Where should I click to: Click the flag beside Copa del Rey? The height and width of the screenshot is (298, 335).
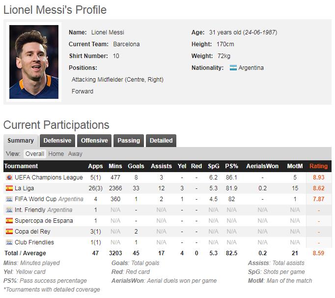click(x=9, y=232)
